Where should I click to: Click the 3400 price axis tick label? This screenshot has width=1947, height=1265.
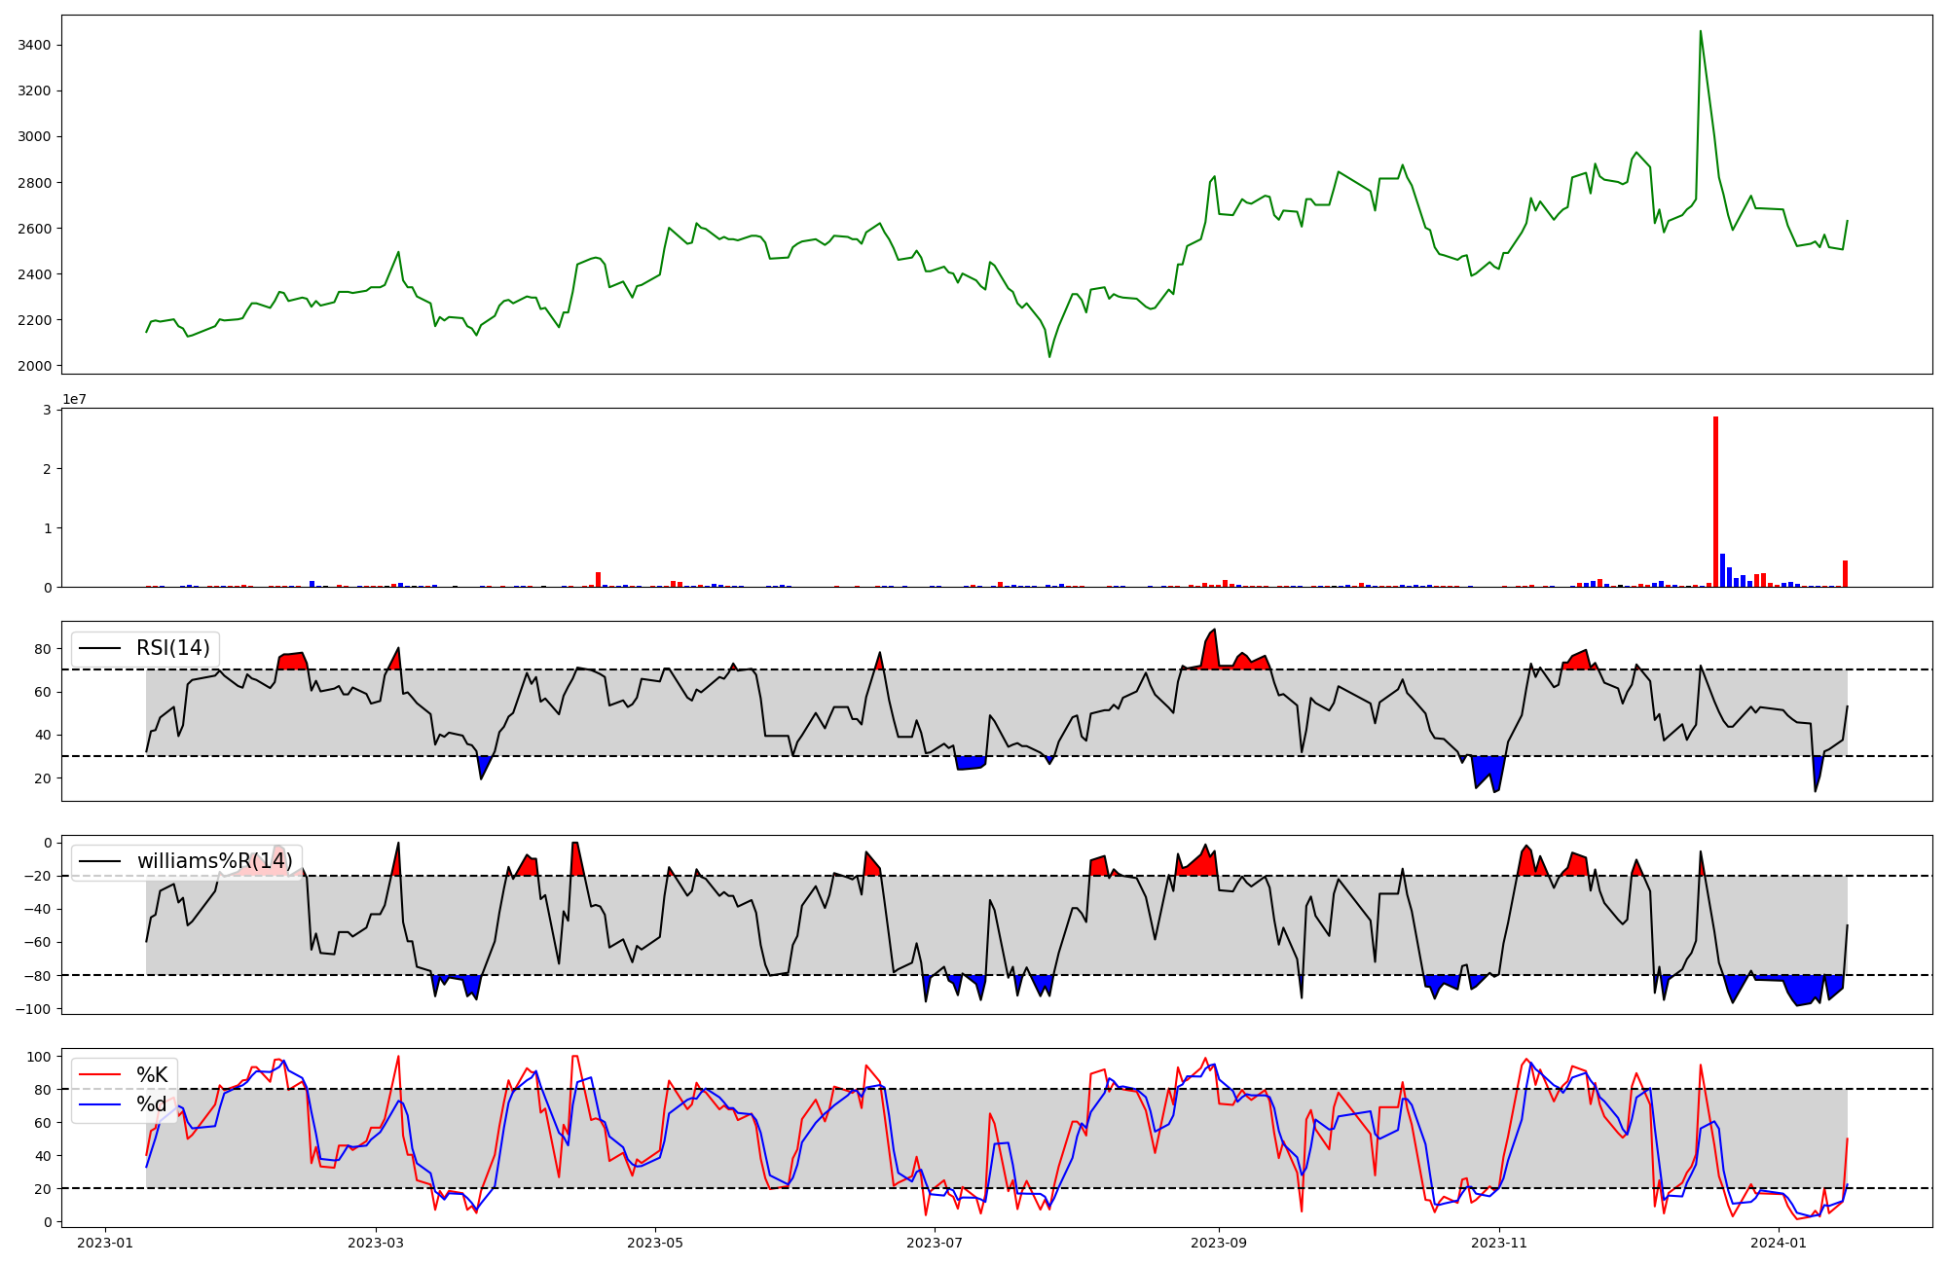coord(34,45)
